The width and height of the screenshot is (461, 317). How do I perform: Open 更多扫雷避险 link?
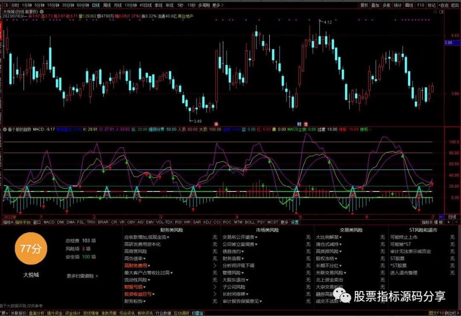click(82, 276)
